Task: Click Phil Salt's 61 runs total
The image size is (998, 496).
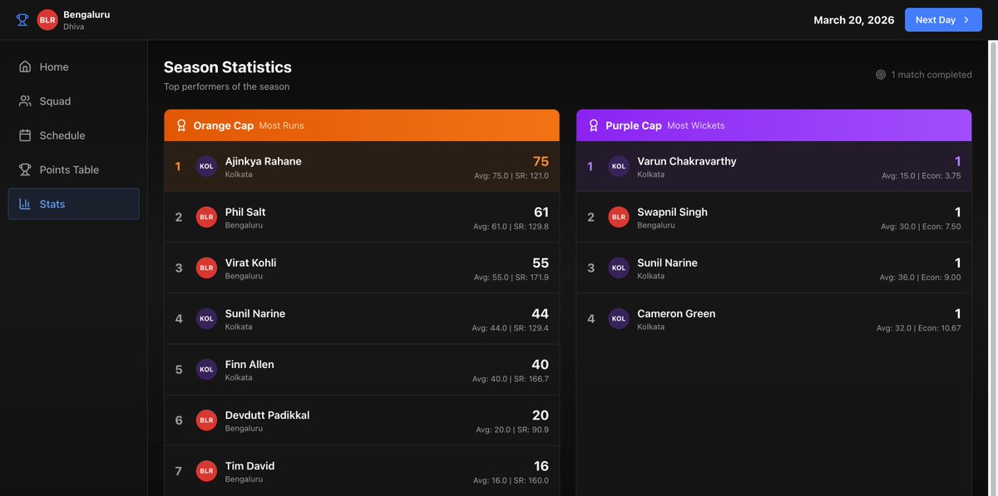Action: pos(541,213)
